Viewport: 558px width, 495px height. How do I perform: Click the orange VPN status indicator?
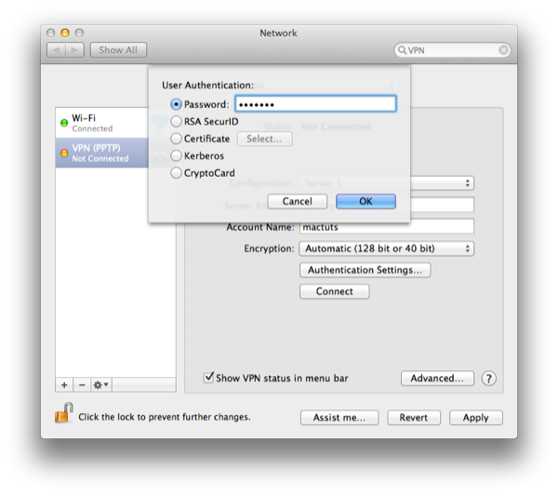coord(64,154)
